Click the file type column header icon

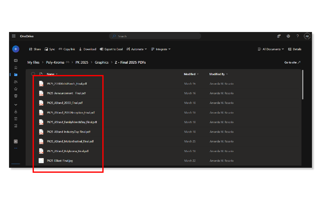point(41,74)
